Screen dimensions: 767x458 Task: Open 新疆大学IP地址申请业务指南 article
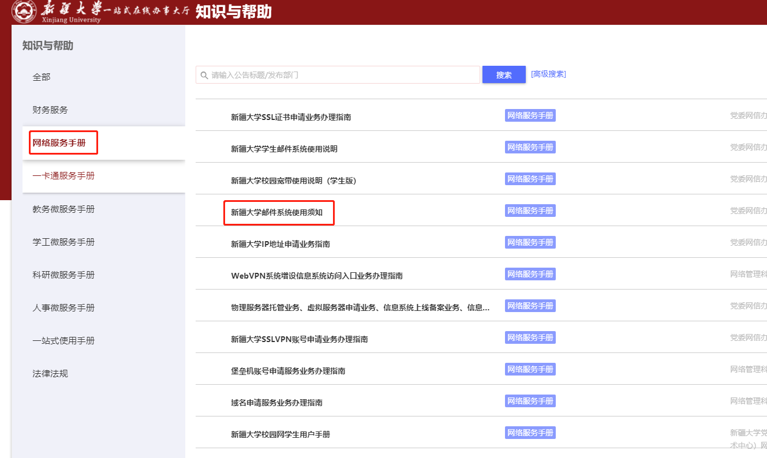point(280,244)
